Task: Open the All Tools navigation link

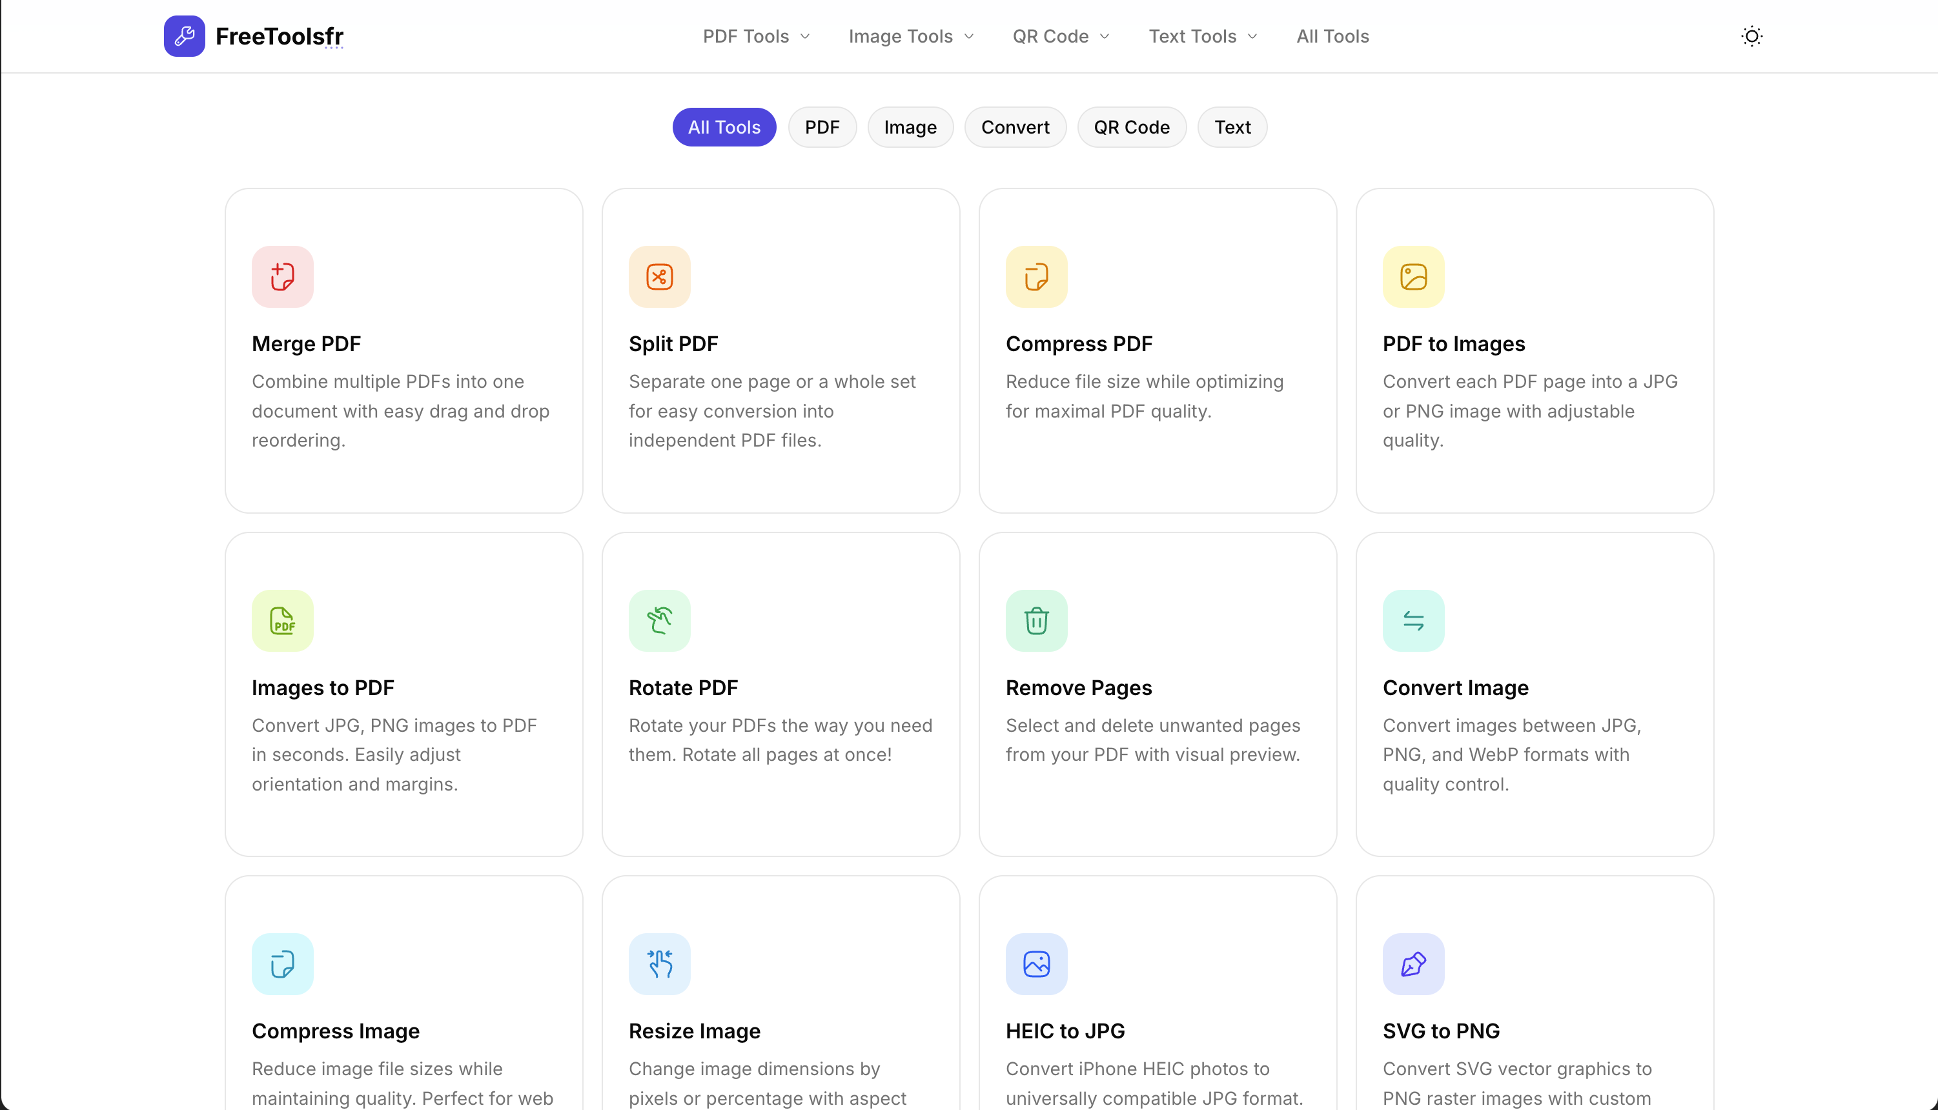Action: pyautogui.click(x=1332, y=36)
